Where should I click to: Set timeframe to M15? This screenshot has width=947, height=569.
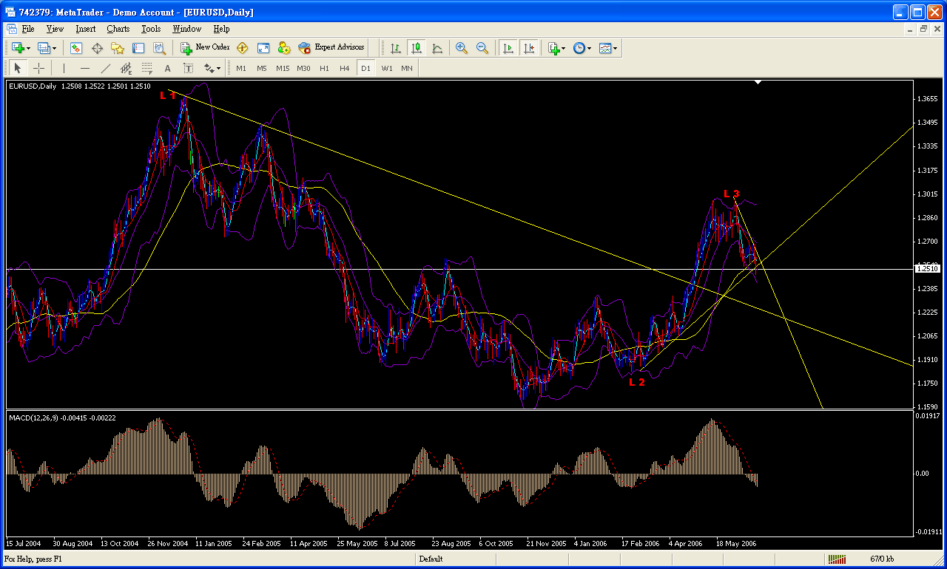[x=283, y=68]
